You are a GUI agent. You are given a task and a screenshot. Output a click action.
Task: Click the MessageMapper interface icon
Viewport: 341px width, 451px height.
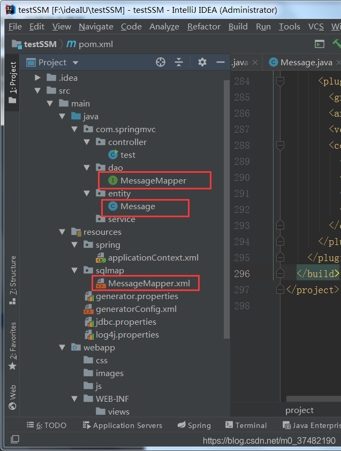pyautogui.click(x=113, y=181)
